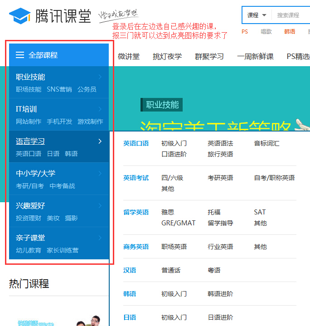Open the 托福 course link
The image size is (310, 326).
214,212
